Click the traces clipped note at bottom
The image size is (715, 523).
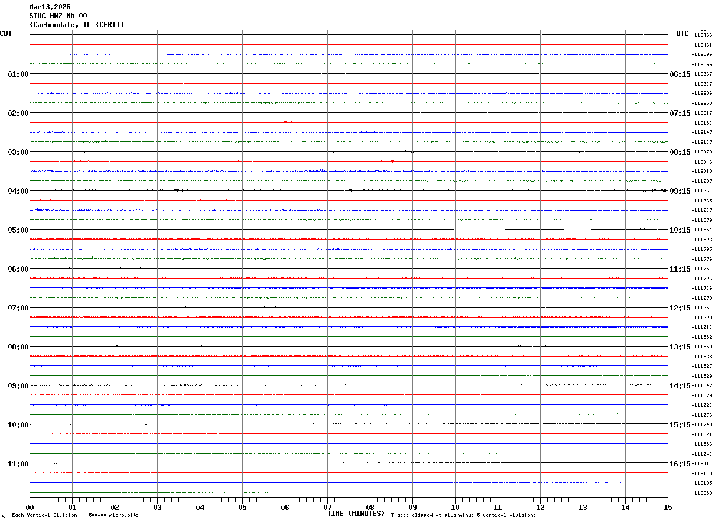click(463, 515)
